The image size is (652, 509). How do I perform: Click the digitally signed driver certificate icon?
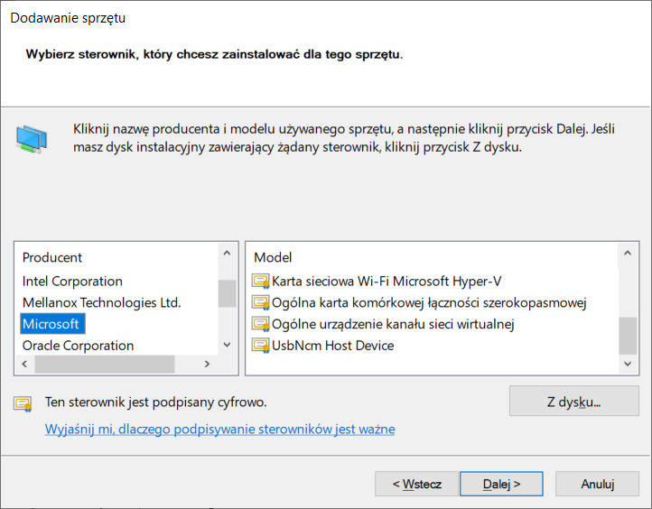coord(23,403)
